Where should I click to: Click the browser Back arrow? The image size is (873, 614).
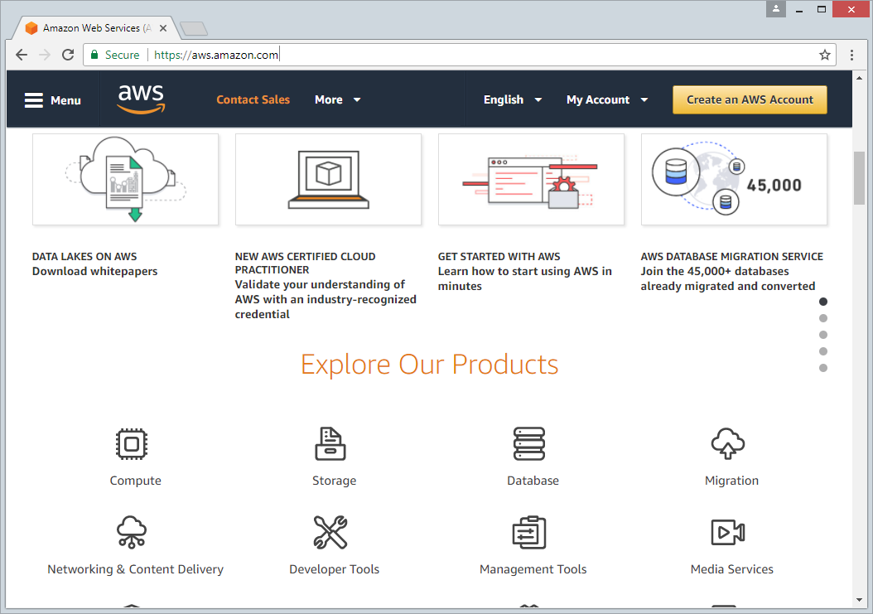(x=22, y=55)
